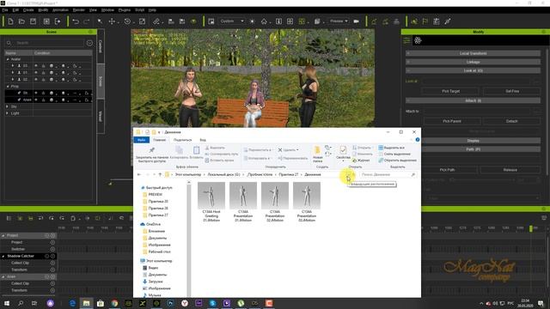This screenshot has height=309, width=550.
Task: Go back in the Explorer window
Action: coord(139,174)
